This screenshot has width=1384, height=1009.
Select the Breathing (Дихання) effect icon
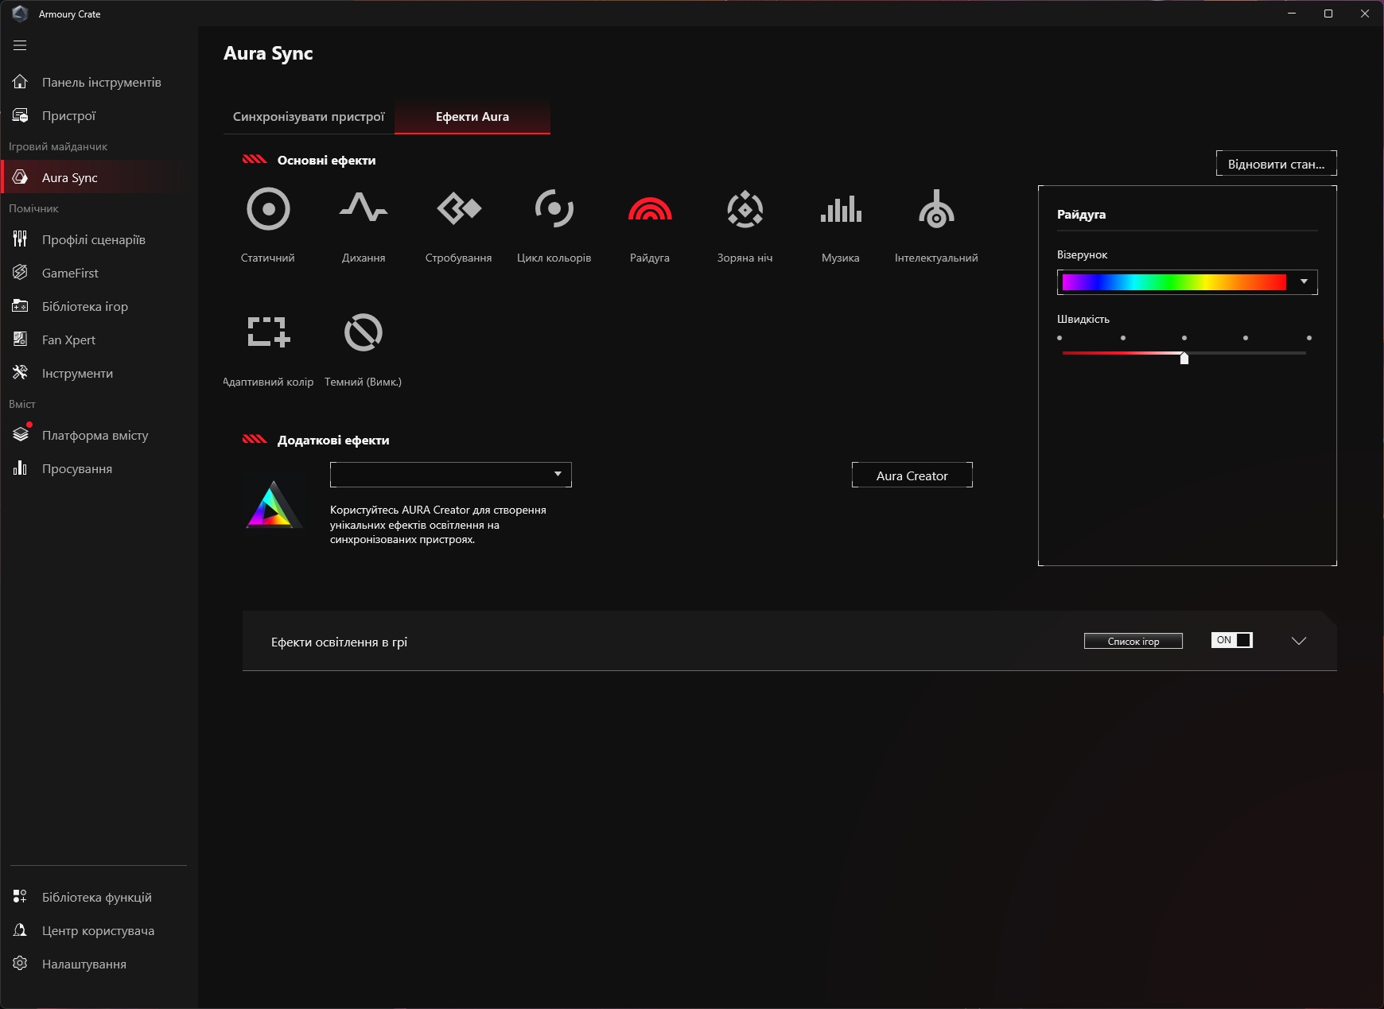coord(363,208)
